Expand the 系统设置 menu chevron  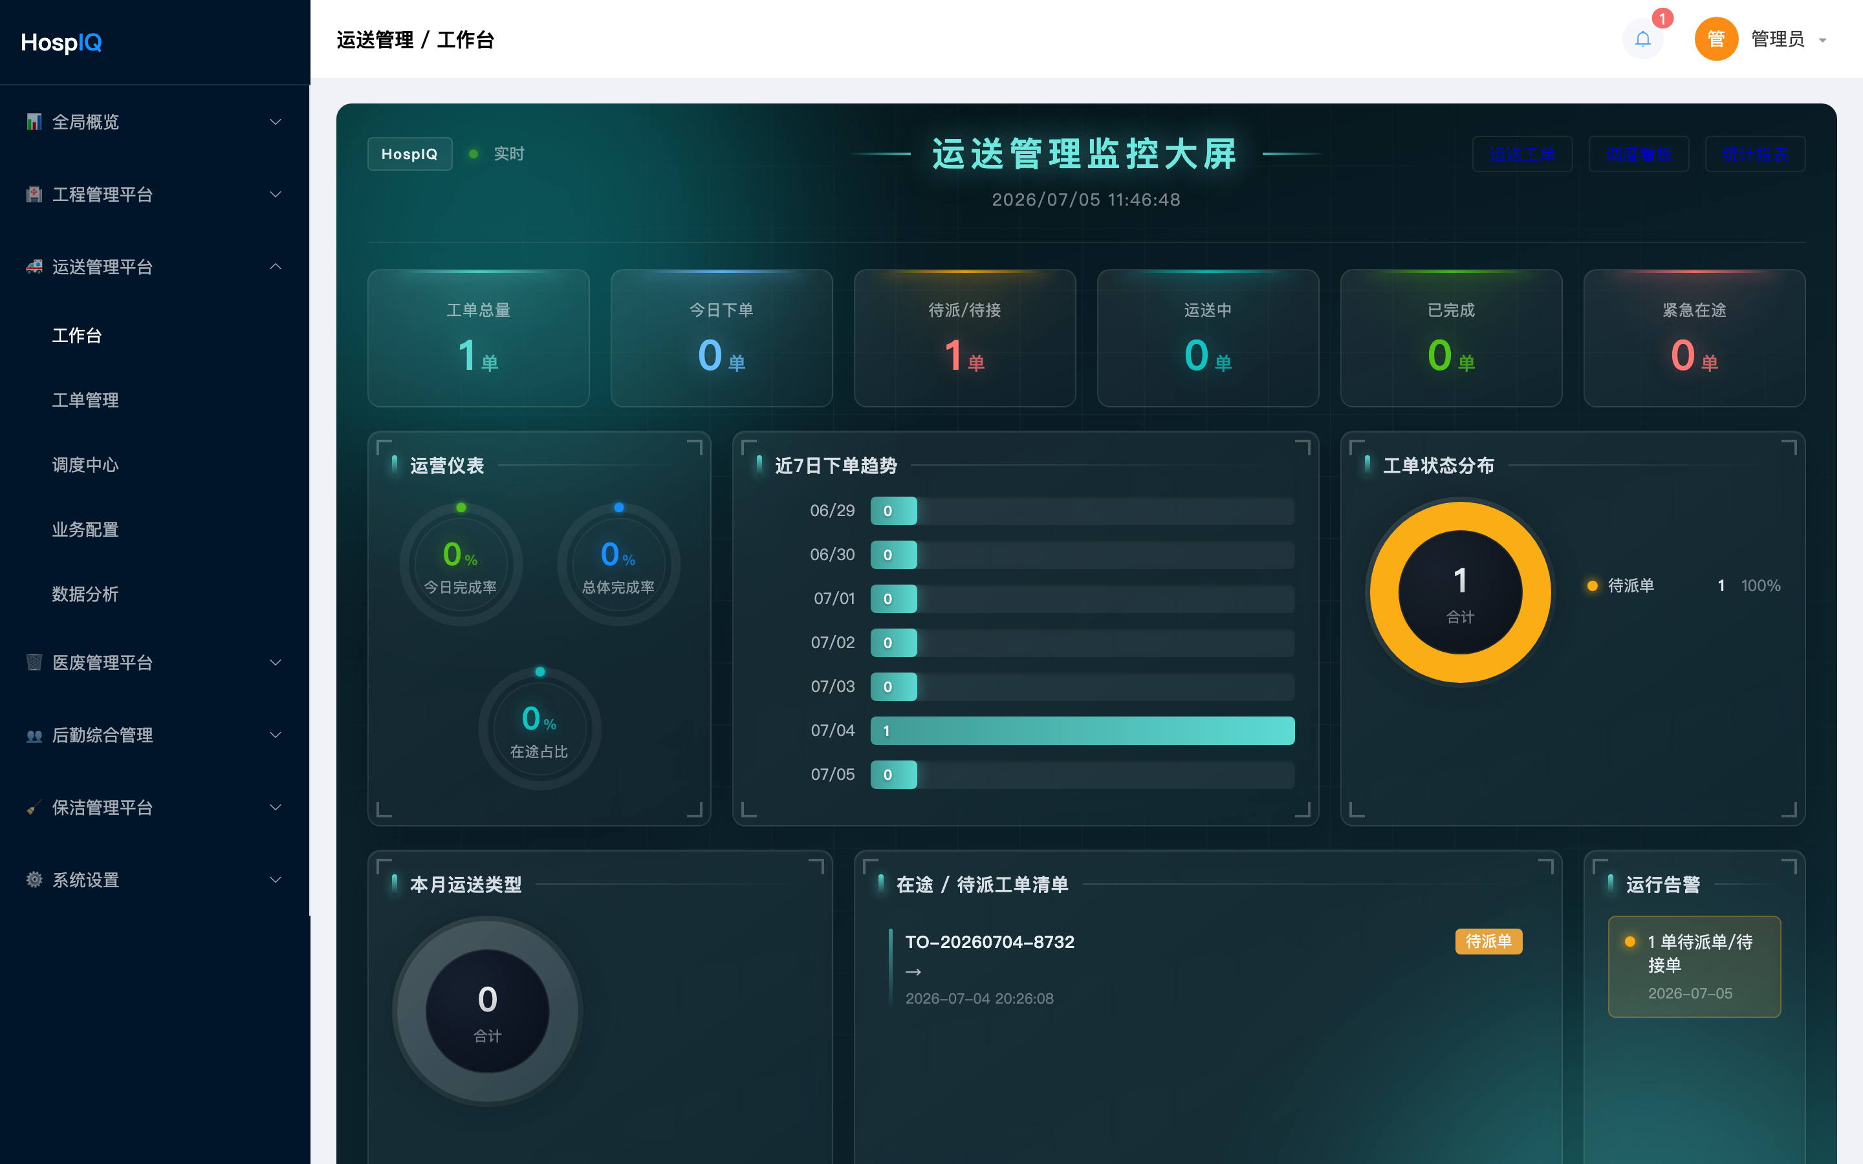(x=275, y=880)
